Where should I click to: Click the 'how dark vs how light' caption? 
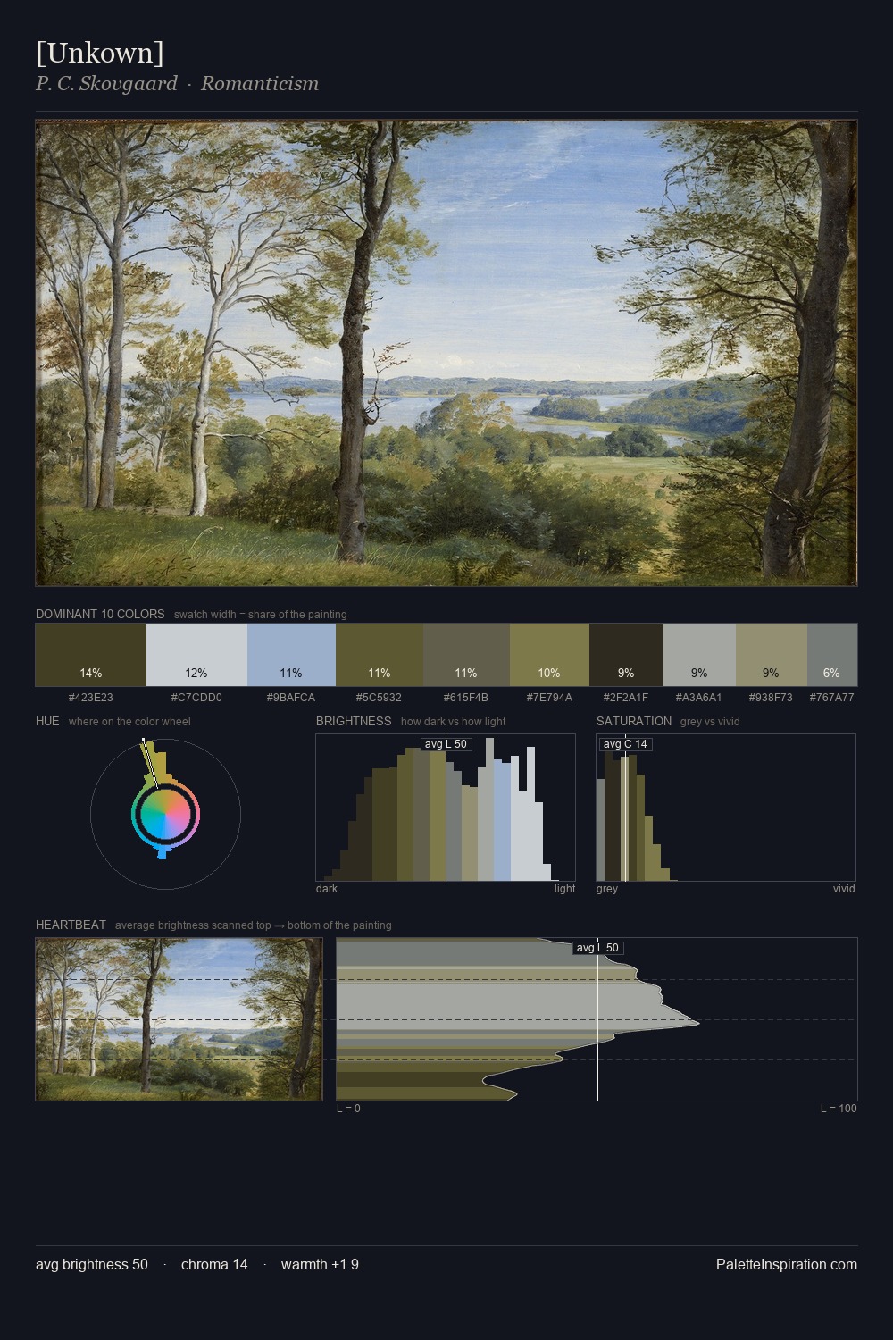(x=453, y=722)
